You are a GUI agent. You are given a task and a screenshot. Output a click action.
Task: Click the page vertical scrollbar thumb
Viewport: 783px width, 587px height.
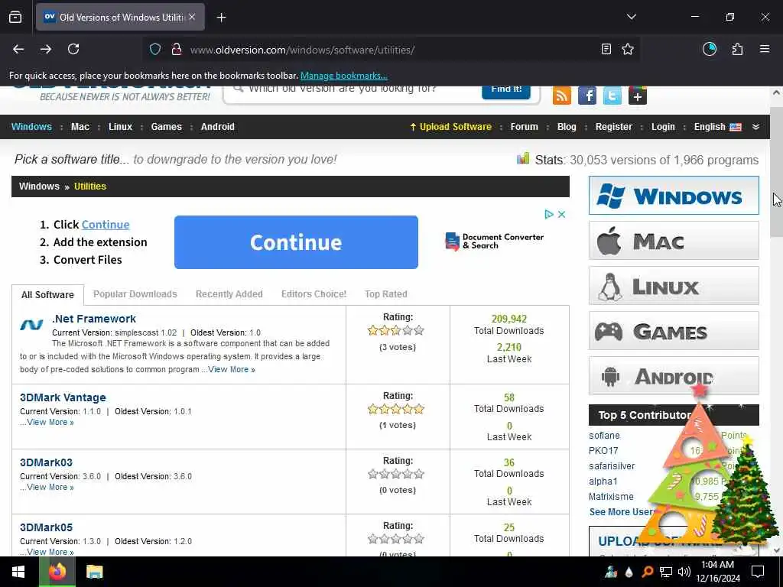(776, 171)
